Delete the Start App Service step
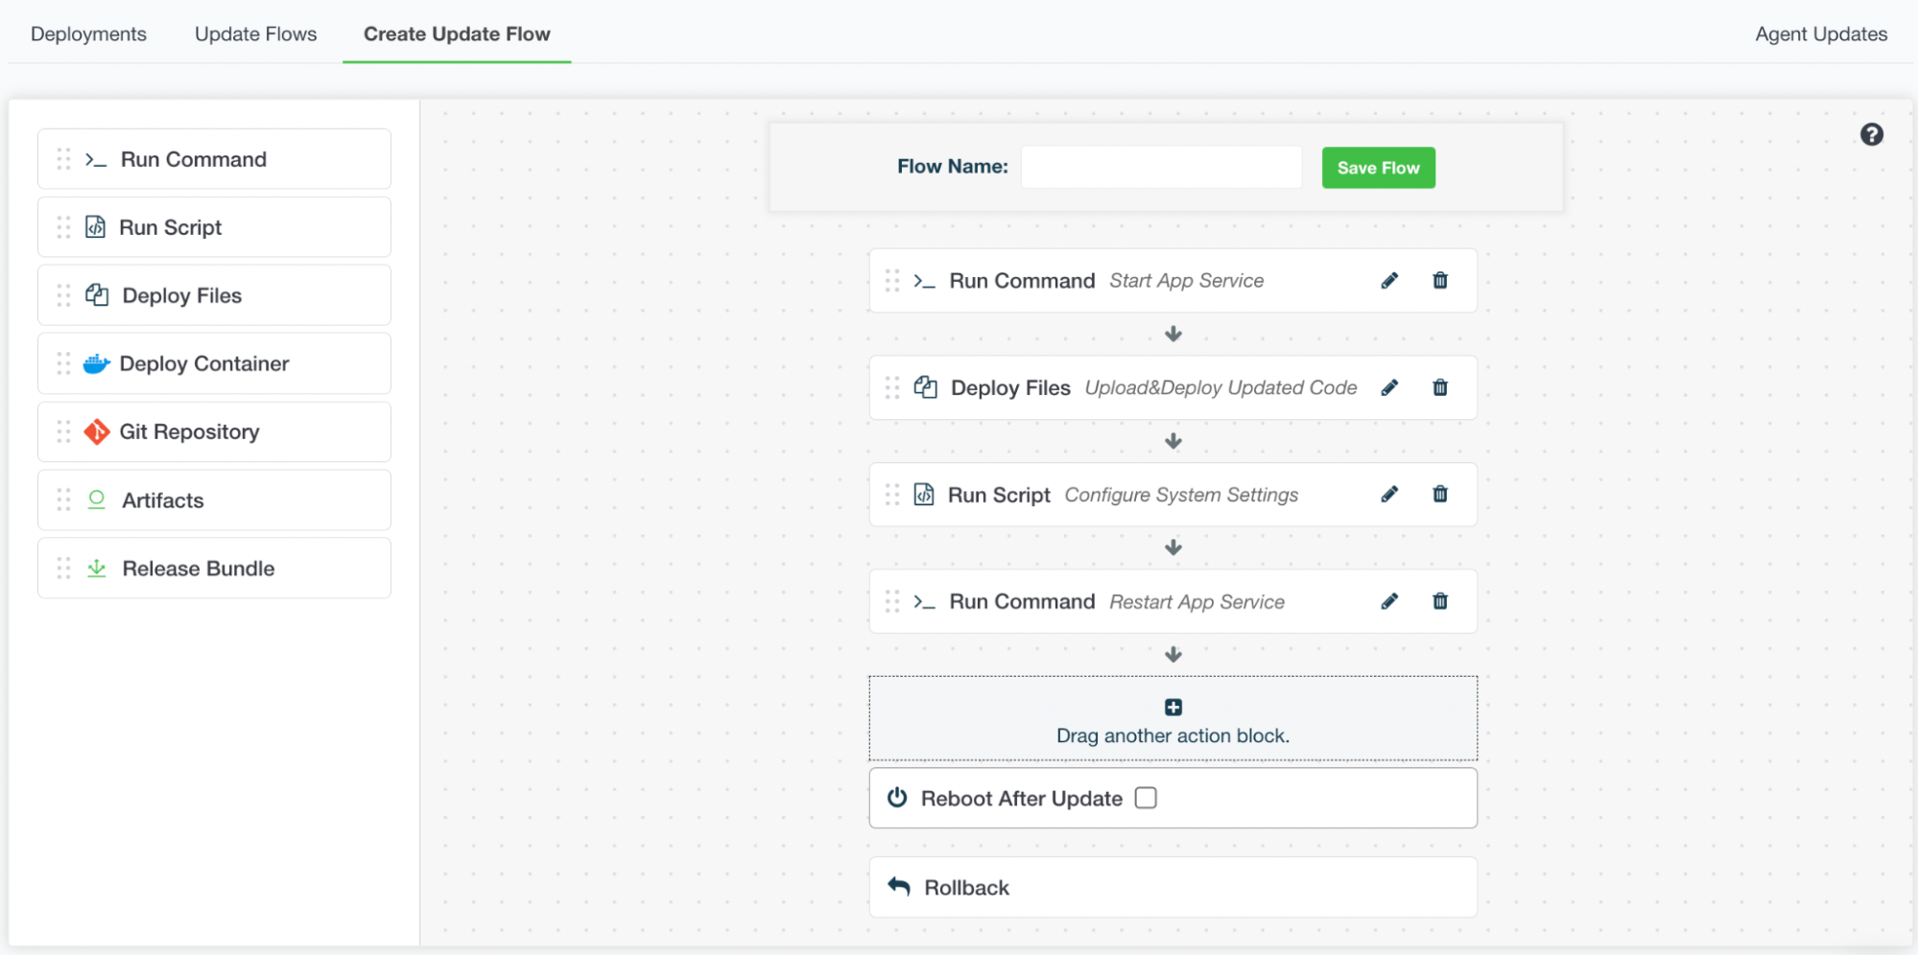This screenshot has height=955, width=1918. pos(1439,281)
